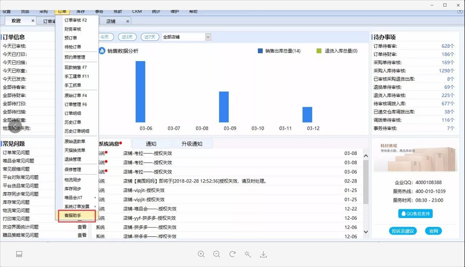
Task: Choose 现款销售 F7
Action: (x=76, y=68)
